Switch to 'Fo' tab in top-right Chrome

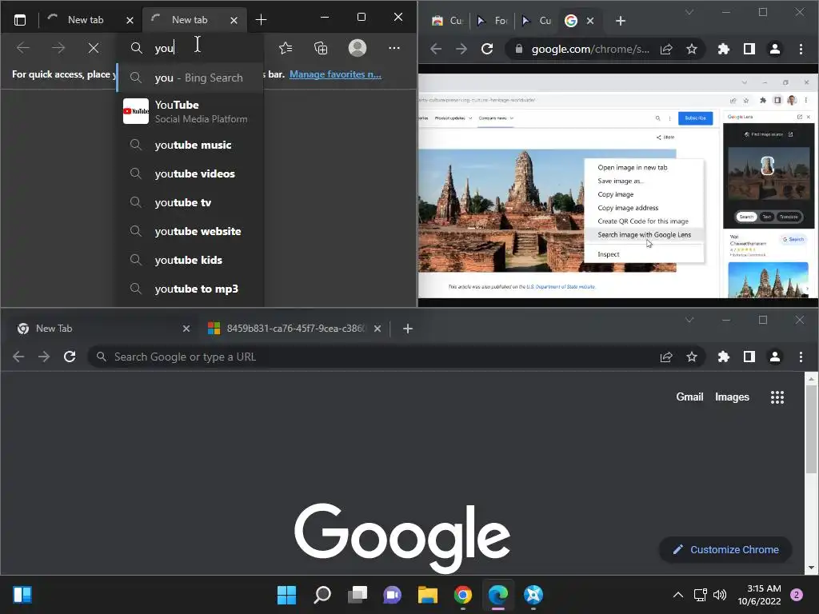492,21
